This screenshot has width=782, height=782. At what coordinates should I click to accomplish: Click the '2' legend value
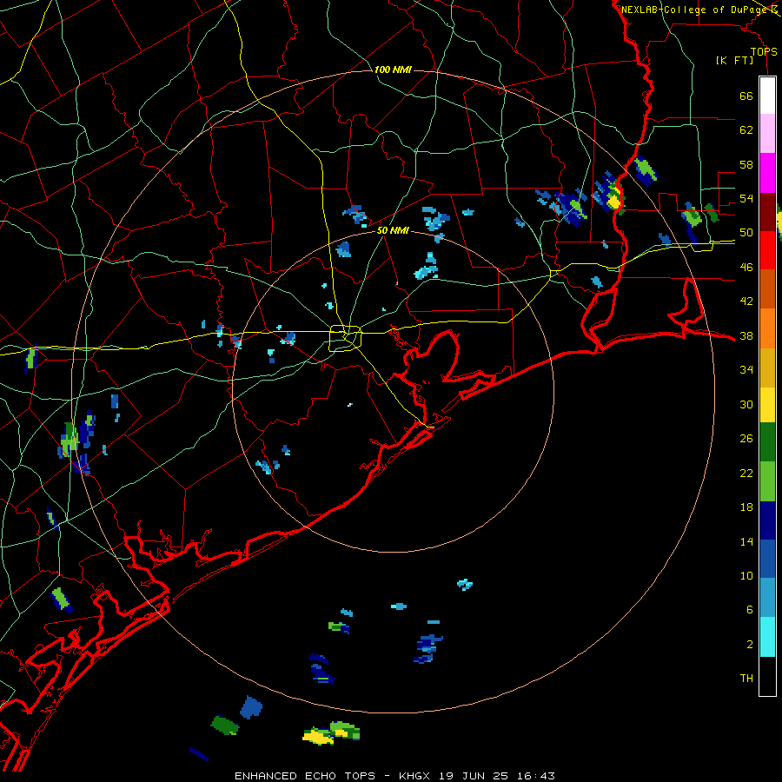point(750,645)
